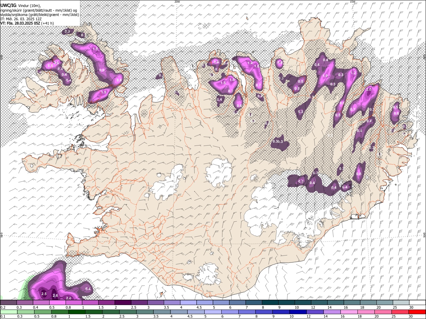The width and height of the screenshot is (426, 319).
Task: Click the 'VT: Fös. 28.03.2025 05Z' line
Action: point(20,23)
